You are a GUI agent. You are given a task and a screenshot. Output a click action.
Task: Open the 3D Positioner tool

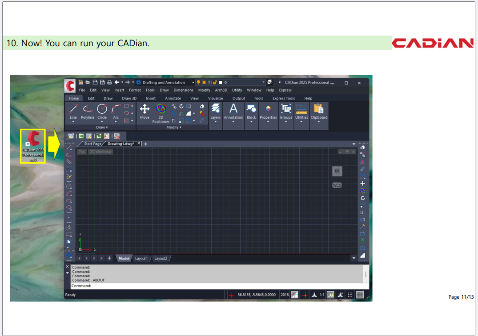pyautogui.click(x=161, y=111)
